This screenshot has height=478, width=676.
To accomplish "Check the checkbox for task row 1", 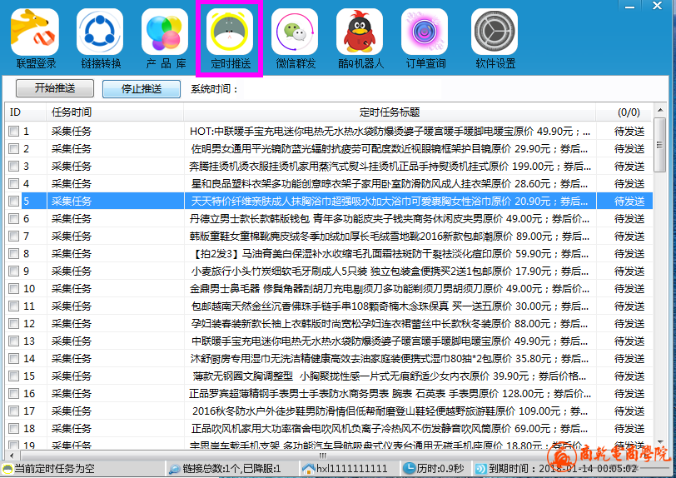I will pos(14,132).
